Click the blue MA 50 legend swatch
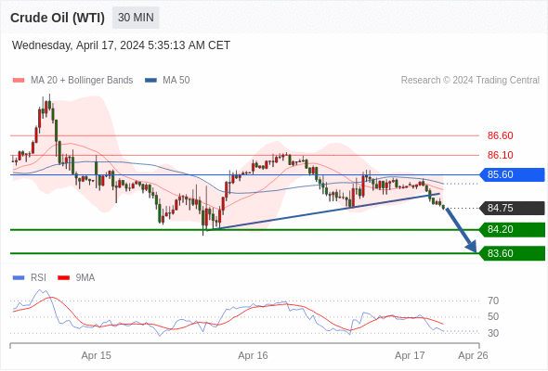Viewport: 548px width, 371px height. click(150, 81)
